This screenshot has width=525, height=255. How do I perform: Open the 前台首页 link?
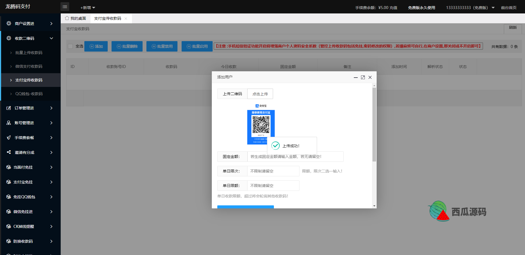point(509,8)
